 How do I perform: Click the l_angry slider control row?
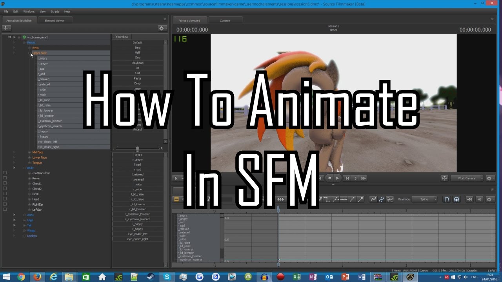138,155
